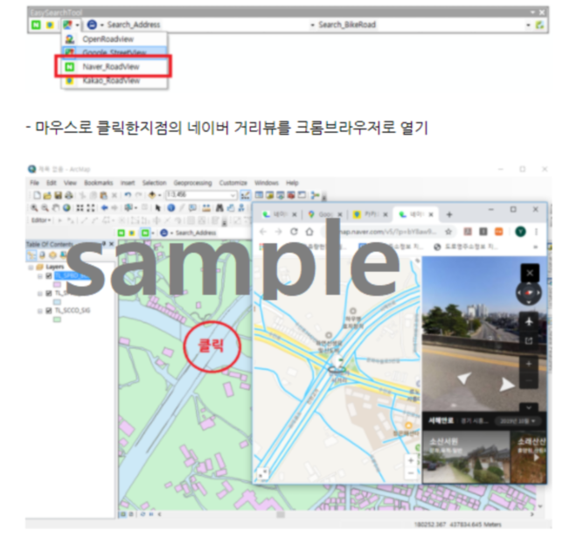Click the Undo arrow in the ArcMap toolbar

(128, 195)
